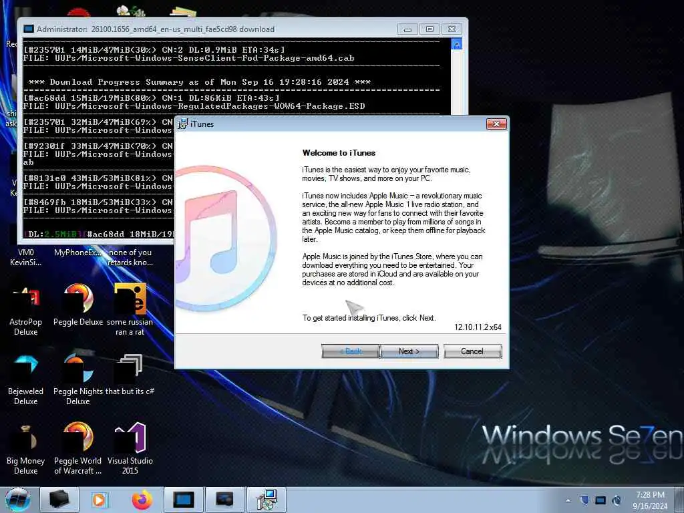Open the clock showing 7:28 PM

650,500
